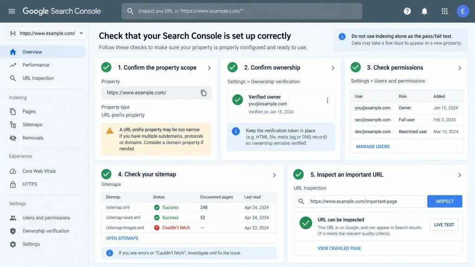
Task: Open the hamburger main menu
Action: [x=12, y=11]
